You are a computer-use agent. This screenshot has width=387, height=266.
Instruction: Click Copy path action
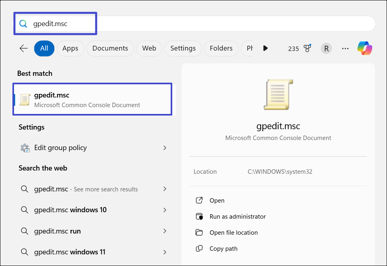coord(223,249)
